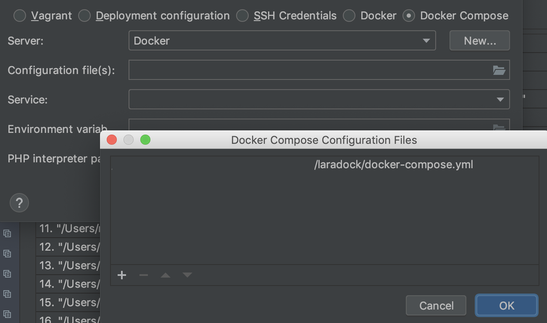Choose the Docker radio option
Screen dimensions: 547x323
[x=349, y=16]
